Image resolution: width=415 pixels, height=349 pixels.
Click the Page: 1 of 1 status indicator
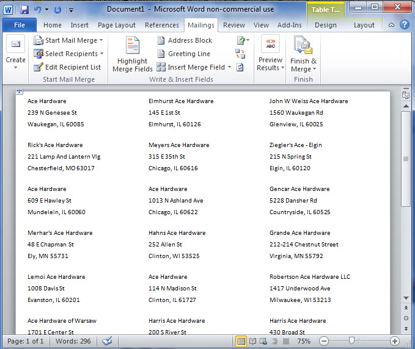(x=26, y=341)
